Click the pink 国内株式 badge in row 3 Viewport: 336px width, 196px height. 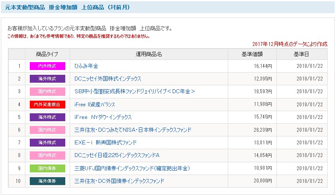(x=47, y=91)
